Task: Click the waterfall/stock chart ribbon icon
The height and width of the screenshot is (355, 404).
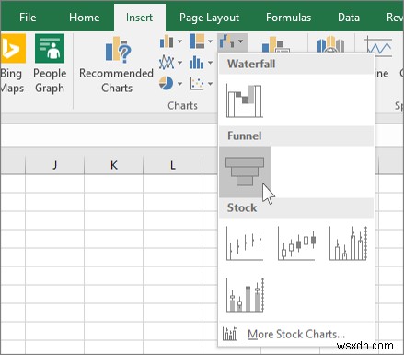Action: click(227, 41)
